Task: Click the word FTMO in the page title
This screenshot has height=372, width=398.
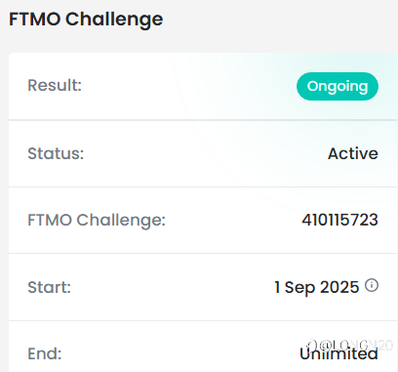Action: tap(35, 20)
